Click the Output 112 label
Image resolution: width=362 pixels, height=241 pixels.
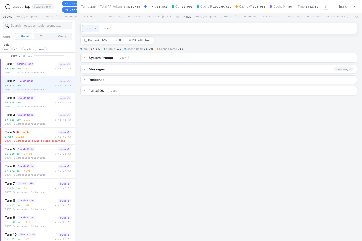[x=112, y=49]
